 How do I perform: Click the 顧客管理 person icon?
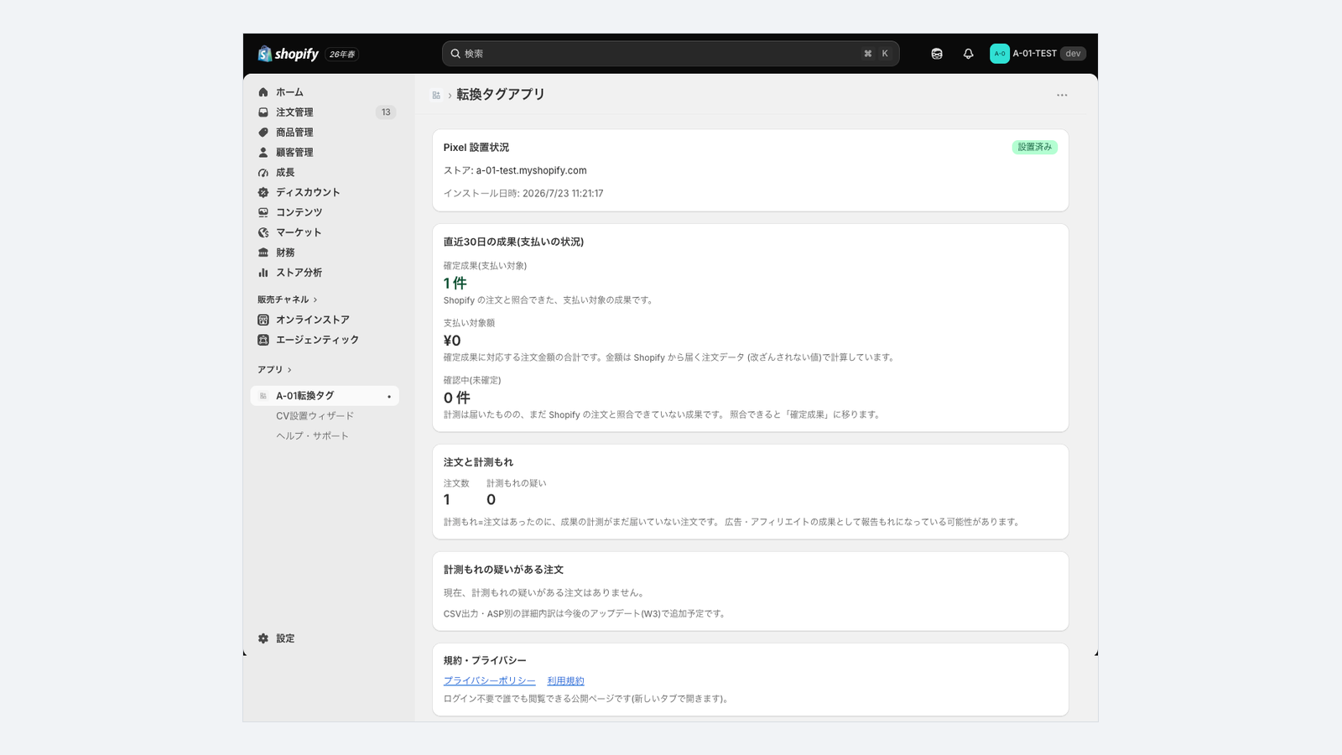[x=263, y=153]
